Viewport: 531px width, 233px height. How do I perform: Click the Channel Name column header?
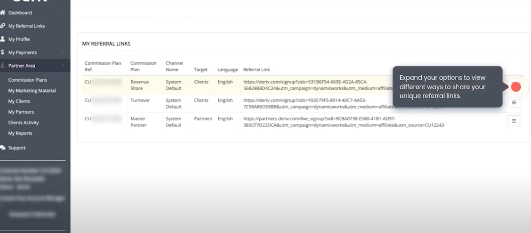pyautogui.click(x=174, y=66)
